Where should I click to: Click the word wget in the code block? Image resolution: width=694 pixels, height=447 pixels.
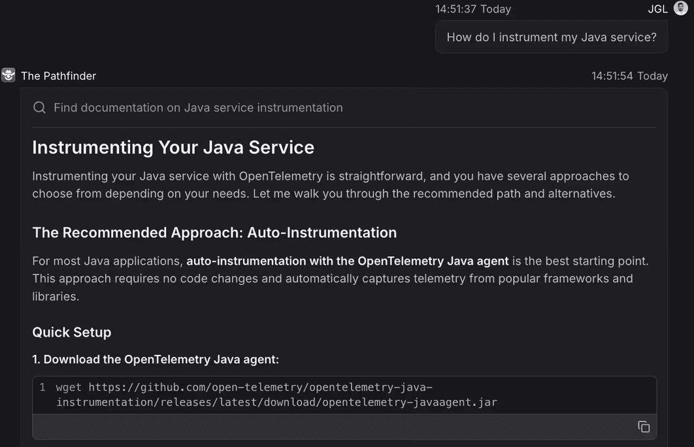69,388
